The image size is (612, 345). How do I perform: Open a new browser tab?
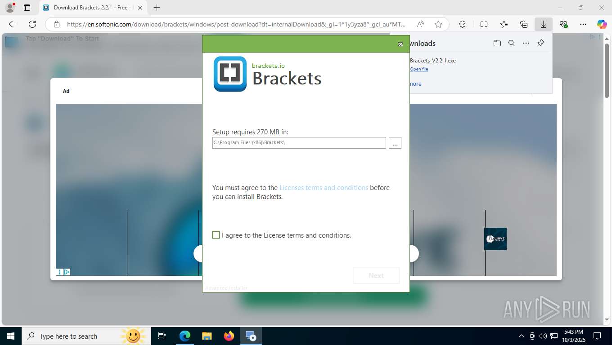pyautogui.click(x=157, y=8)
